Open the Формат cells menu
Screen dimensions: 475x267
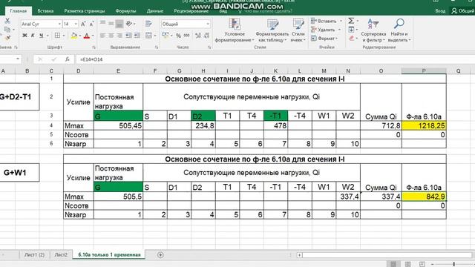click(325, 39)
